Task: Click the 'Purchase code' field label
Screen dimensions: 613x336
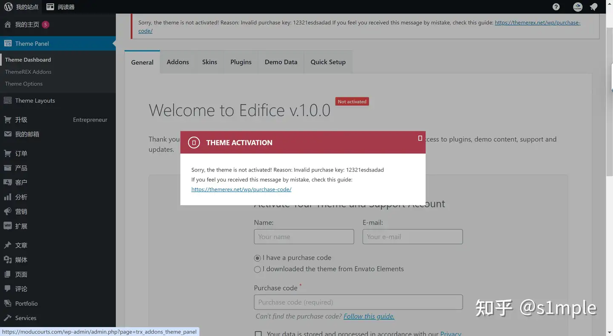Action: click(x=276, y=288)
